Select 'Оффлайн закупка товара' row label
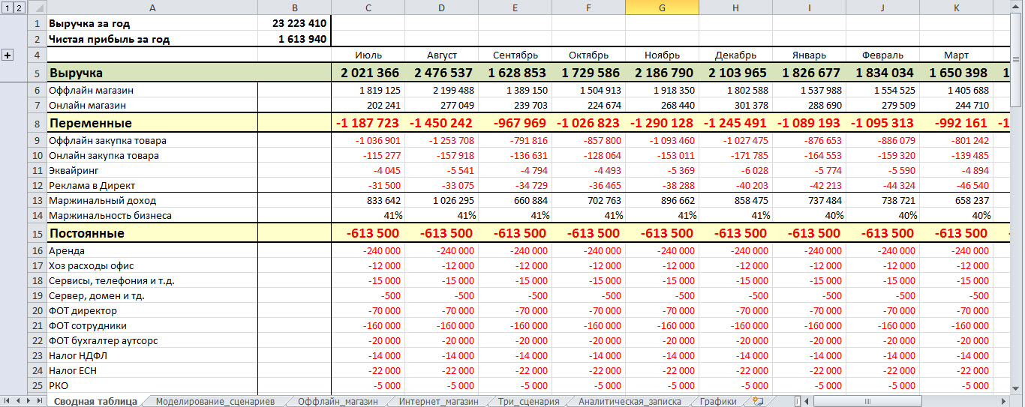The height and width of the screenshot is (407, 1025). [x=152, y=140]
